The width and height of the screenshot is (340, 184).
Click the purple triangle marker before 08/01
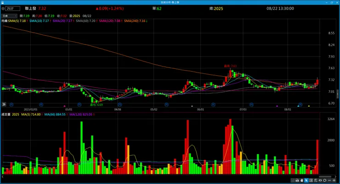[277, 106]
